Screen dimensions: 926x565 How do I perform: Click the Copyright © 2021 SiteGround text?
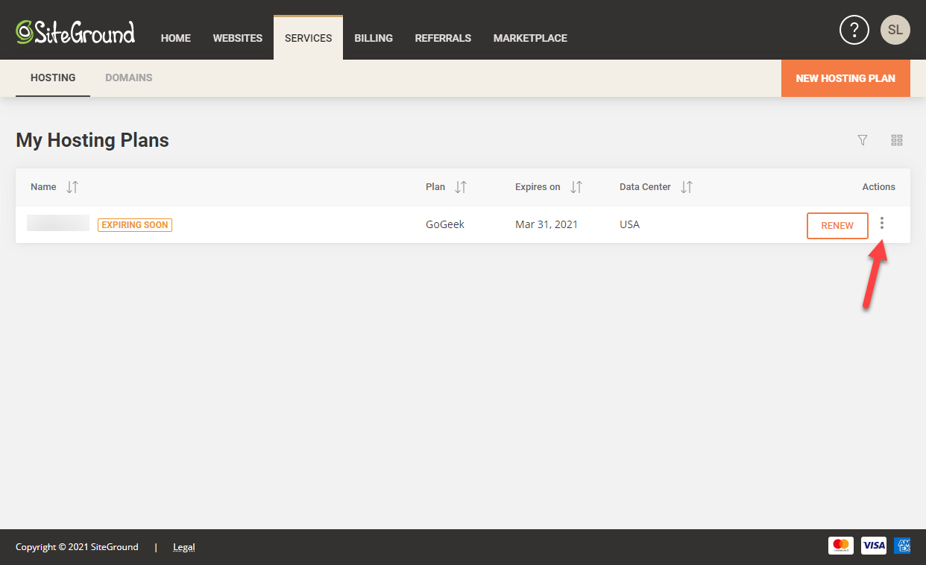77,547
